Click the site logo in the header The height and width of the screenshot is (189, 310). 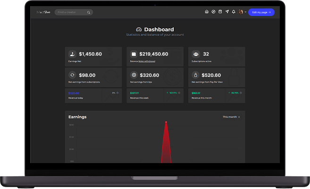pyautogui.click(x=43, y=12)
